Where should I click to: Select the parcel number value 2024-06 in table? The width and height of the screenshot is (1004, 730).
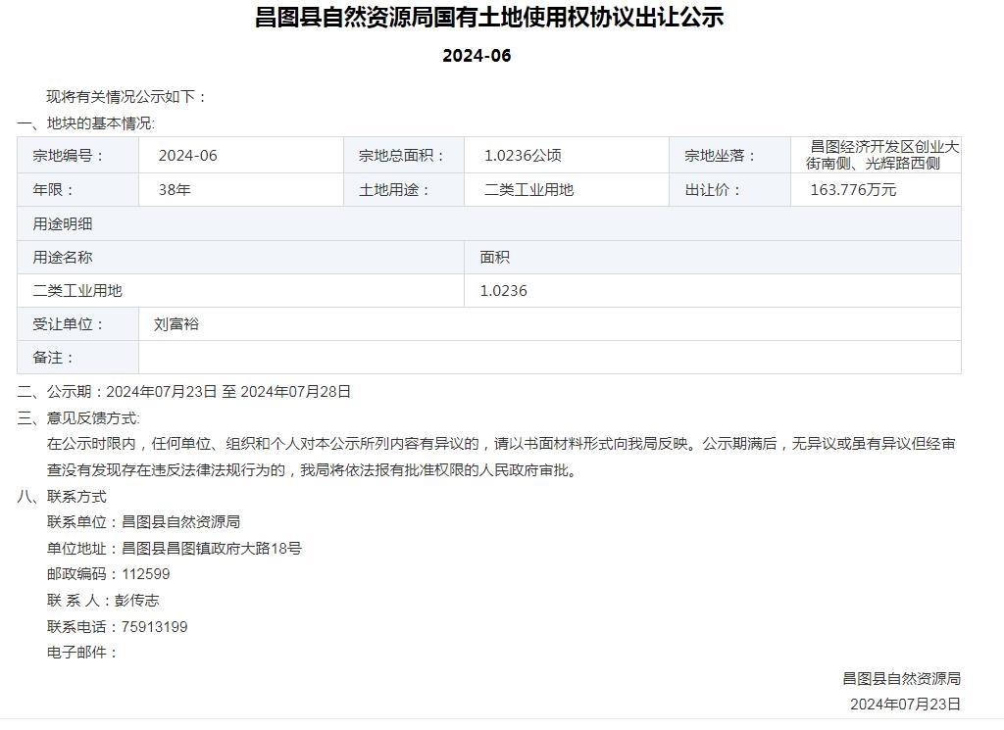188,156
